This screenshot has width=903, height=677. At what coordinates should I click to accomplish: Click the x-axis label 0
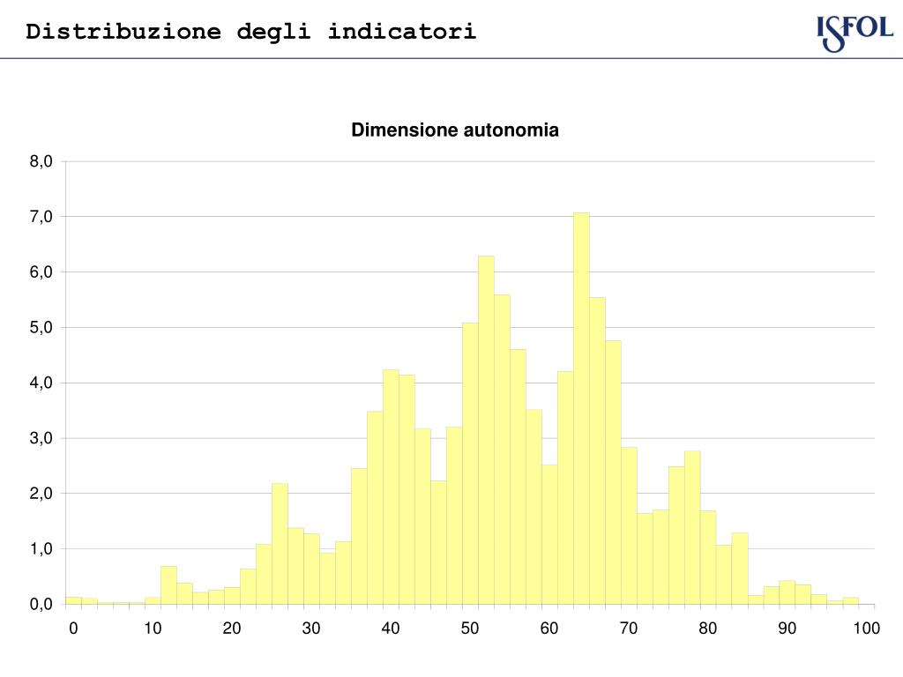point(73,628)
